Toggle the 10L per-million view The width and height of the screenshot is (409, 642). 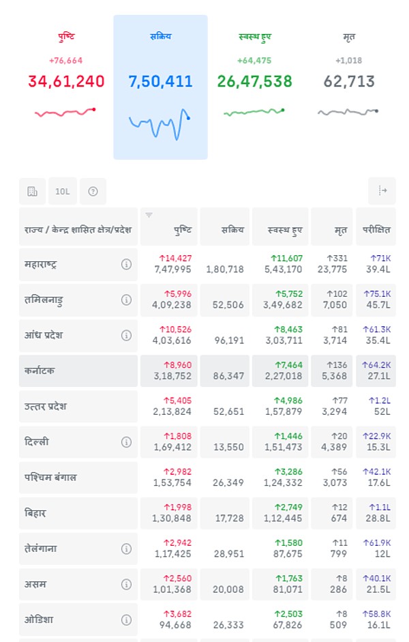pos(62,192)
